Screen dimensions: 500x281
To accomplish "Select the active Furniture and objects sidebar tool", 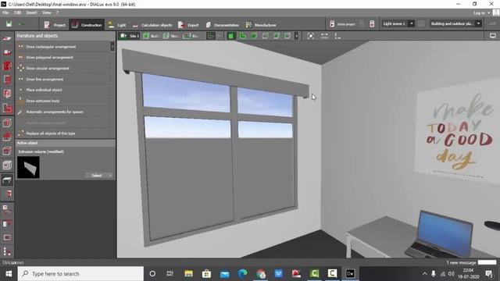I will coord(7,180).
